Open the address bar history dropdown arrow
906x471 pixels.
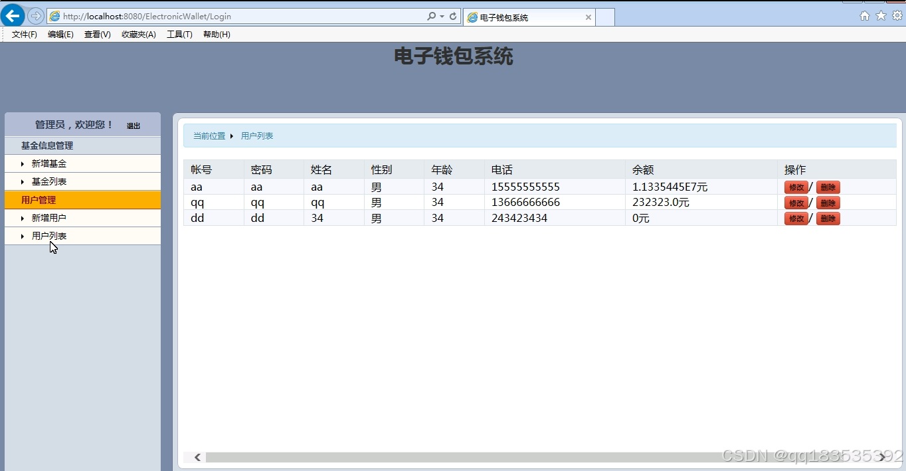tap(441, 17)
